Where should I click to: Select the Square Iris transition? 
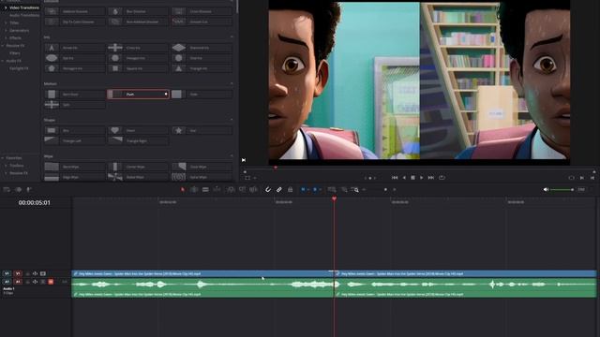click(138, 68)
